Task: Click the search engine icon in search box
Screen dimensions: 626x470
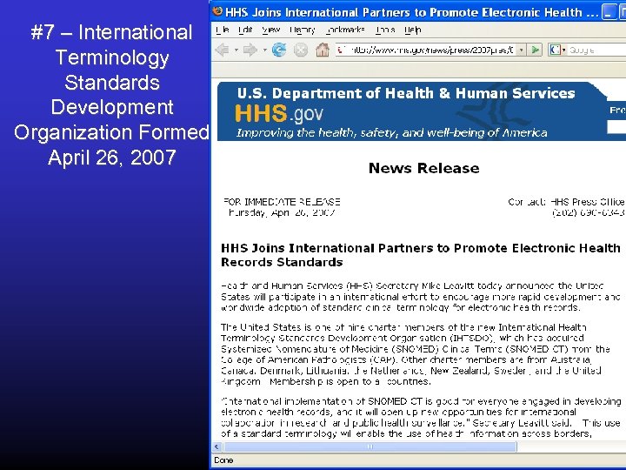Action: tap(555, 50)
